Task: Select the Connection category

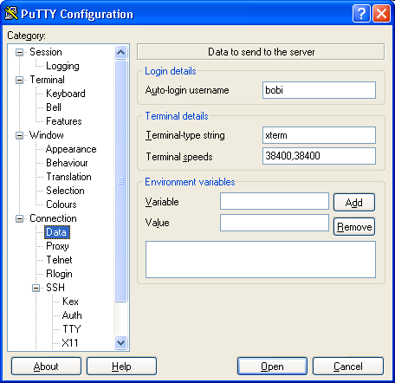Action: coord(53,218)
